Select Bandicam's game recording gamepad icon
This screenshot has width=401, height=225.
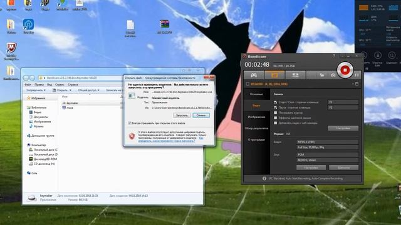coord(253,75)
